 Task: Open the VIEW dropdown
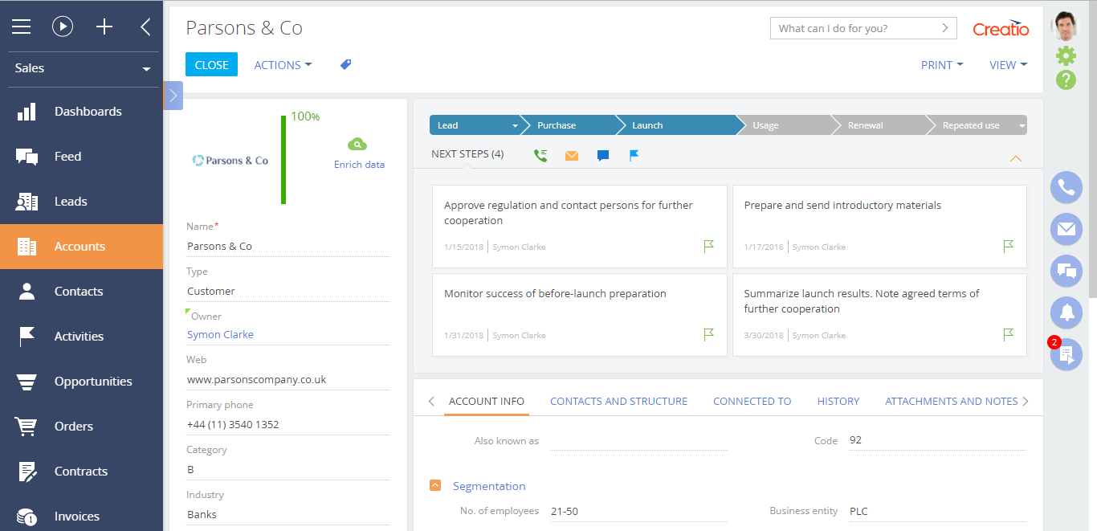[x=1009, y=65]
